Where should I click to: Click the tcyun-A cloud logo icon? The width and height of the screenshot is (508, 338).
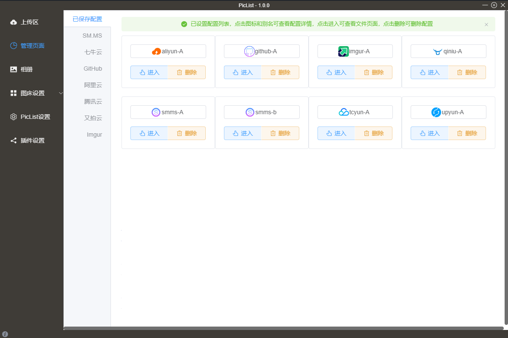[x=344, y=113]
